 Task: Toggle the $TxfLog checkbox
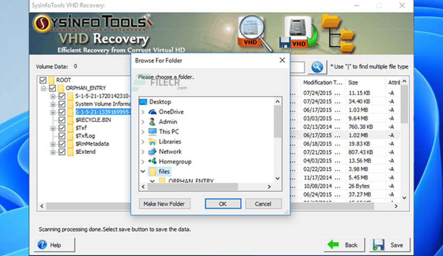(x=62, y=136)
